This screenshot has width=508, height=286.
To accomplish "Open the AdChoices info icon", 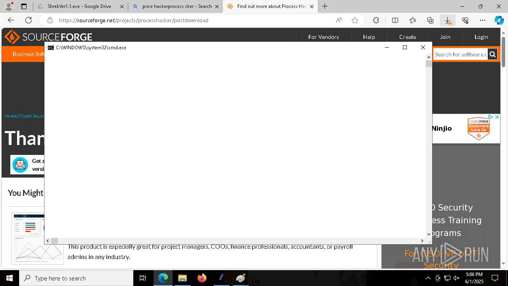I will point(491,117).
